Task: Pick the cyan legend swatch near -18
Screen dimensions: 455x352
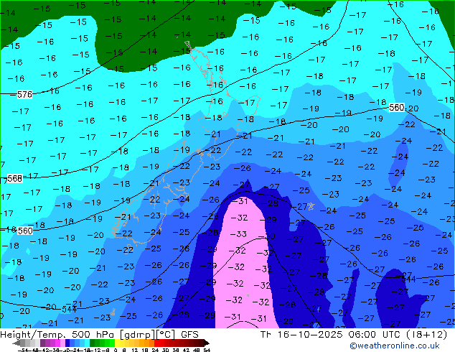Action: click(87, 343)
